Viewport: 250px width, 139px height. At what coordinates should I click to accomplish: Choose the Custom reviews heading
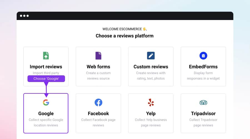(151, 67)
